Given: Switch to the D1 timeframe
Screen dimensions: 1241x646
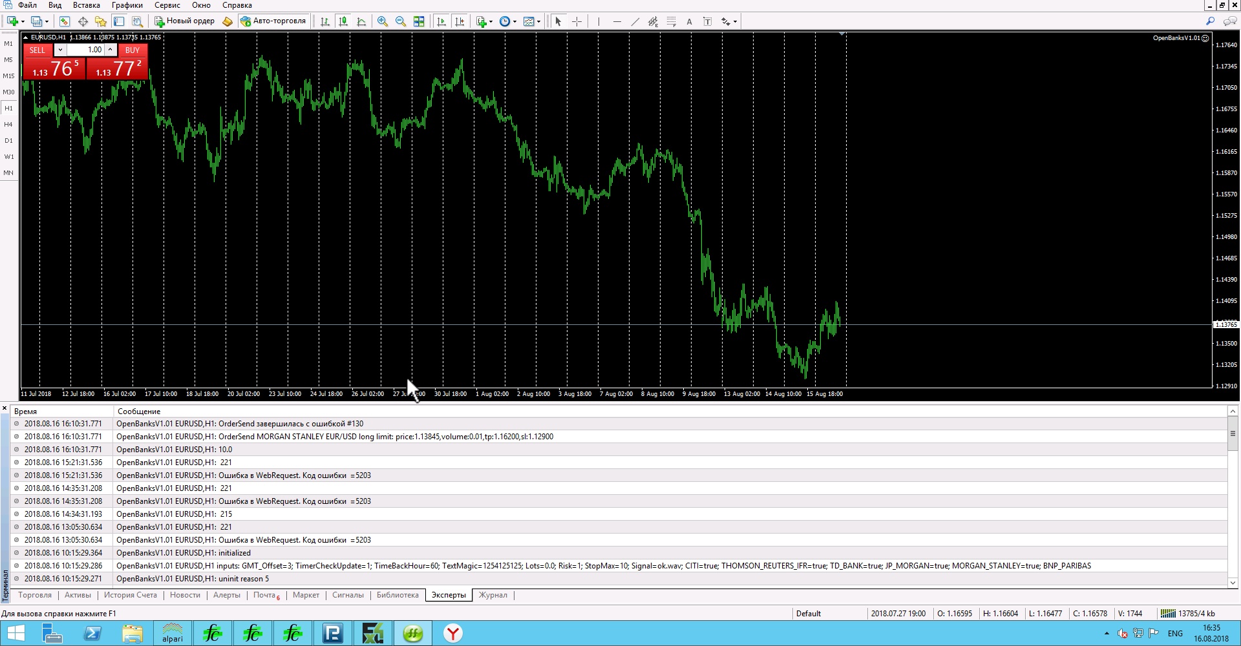Looking at the screenshot, I should pyautogui.click(x=8, y=141).
